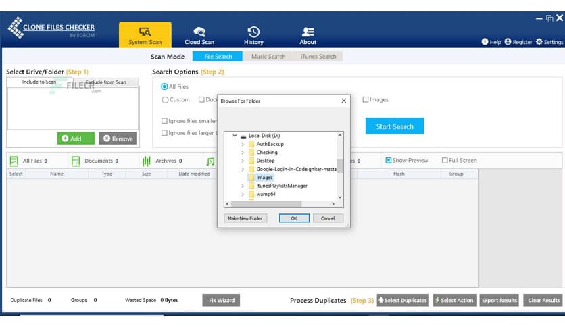Expand the Google-Login-in-CodeIgniter folder
565x327 pixels.
tap(243, 169)
